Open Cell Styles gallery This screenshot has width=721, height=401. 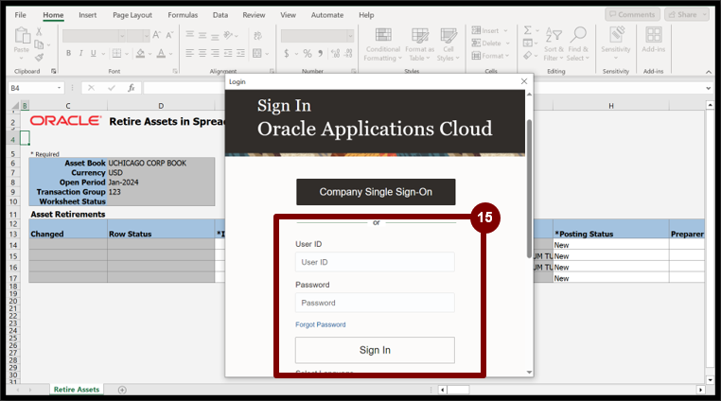(448, 44)
